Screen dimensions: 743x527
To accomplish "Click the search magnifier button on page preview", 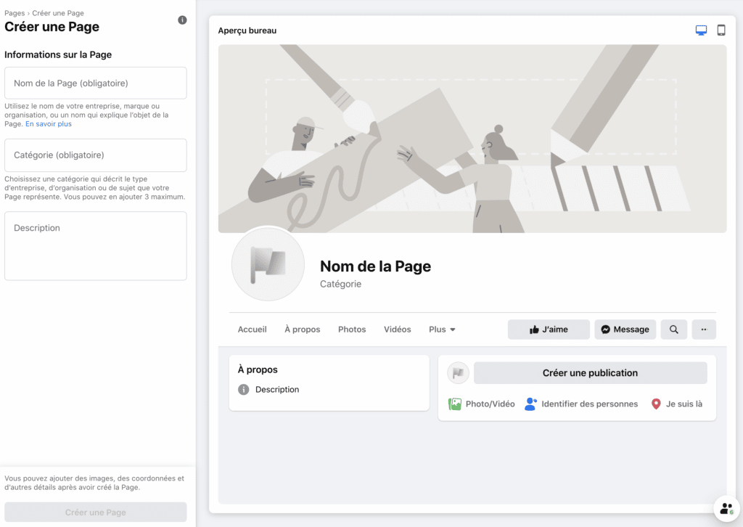I will tap(673, 330).
